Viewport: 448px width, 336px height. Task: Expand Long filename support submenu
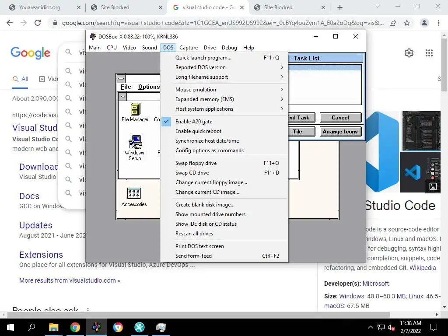tap(224, 77)
